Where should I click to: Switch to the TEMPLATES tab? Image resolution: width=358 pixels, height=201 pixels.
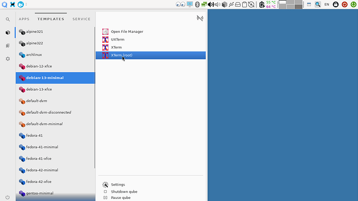click(51, 19)
